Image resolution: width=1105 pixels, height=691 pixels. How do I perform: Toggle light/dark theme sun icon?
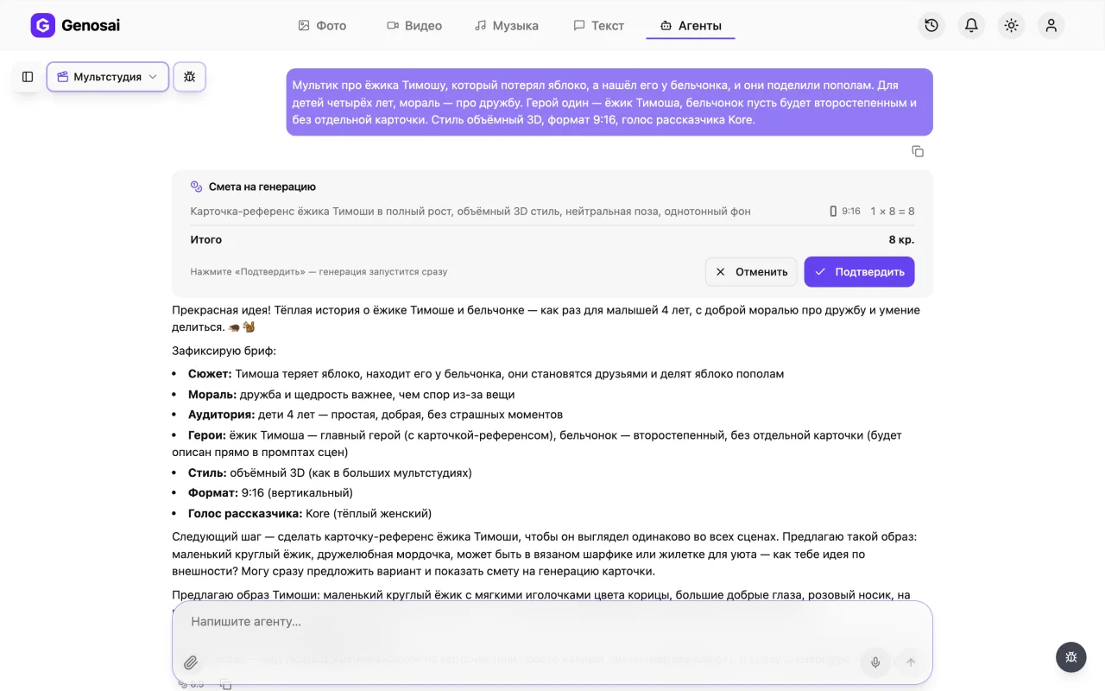tap(1011, 25)
